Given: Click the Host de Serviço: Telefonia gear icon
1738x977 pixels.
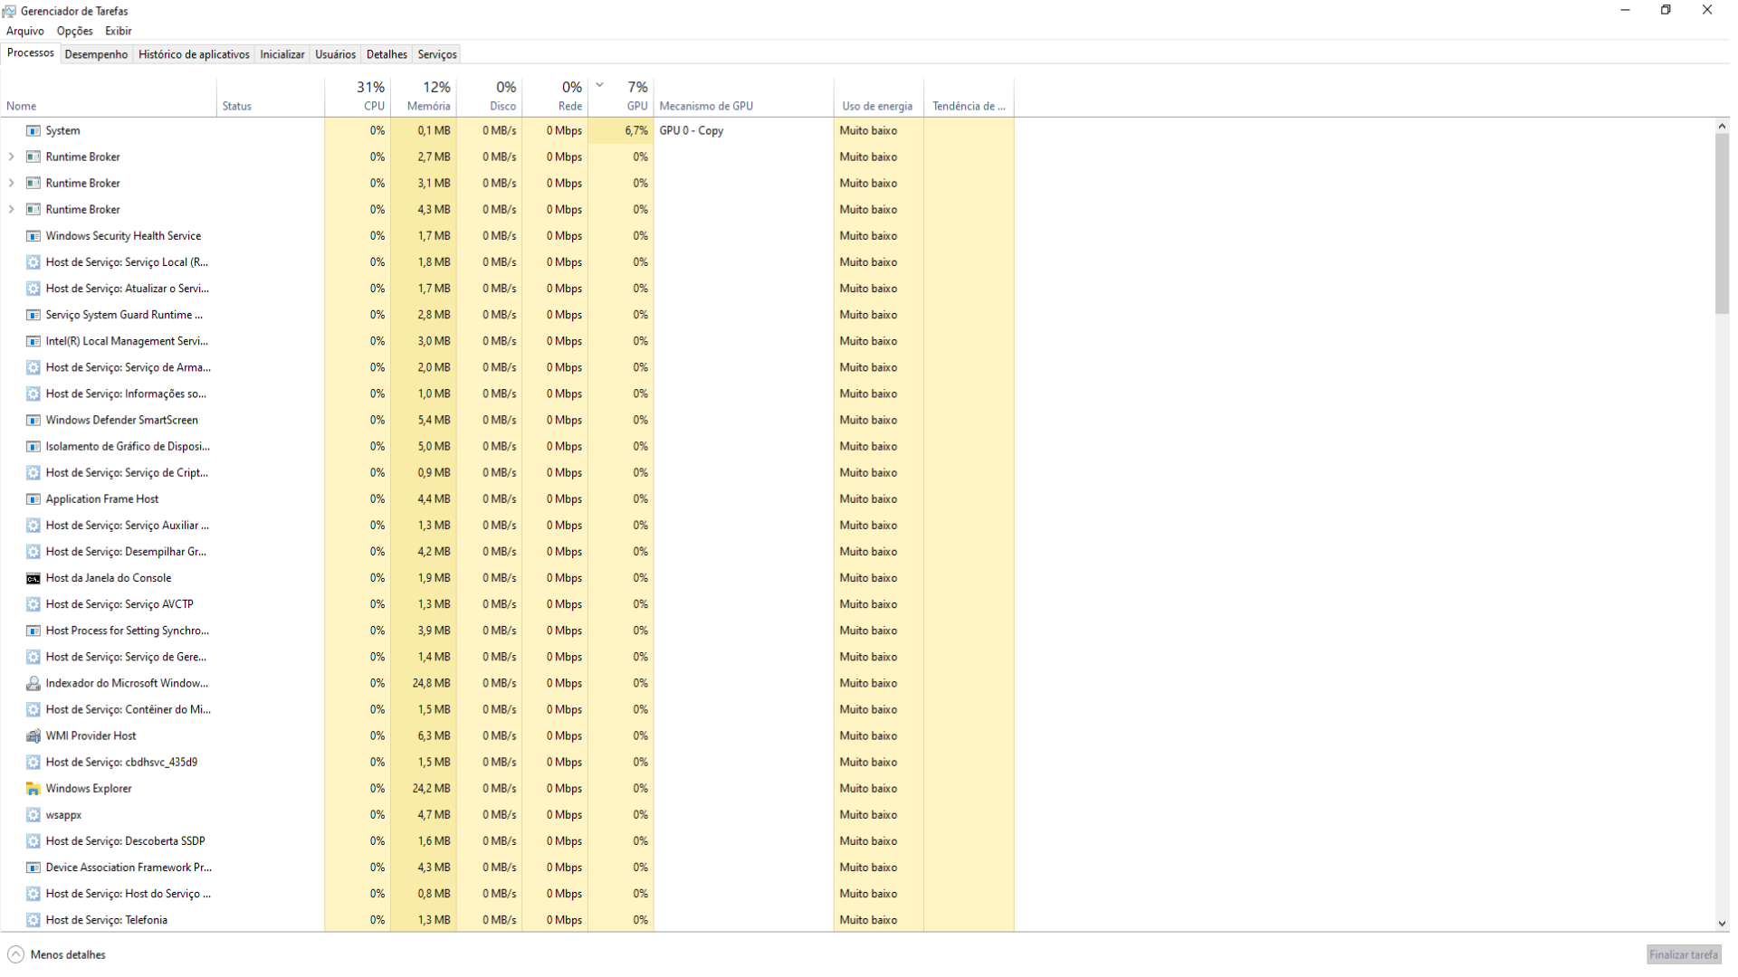Looking at the screenshot, I should click(33, 920).
